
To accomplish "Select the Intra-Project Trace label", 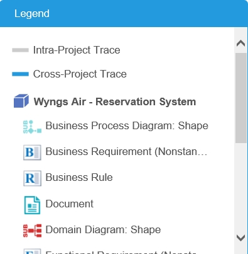I will [77, 50].
